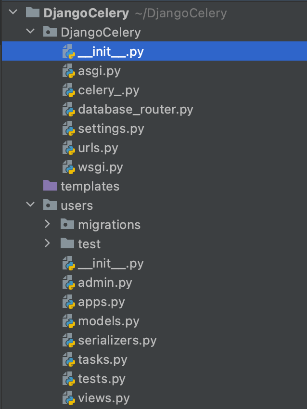Collapse the inner DjangoCelery package

pyautogui.click(x=30, y=32)
